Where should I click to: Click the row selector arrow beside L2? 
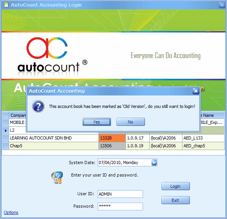point(5,131)
